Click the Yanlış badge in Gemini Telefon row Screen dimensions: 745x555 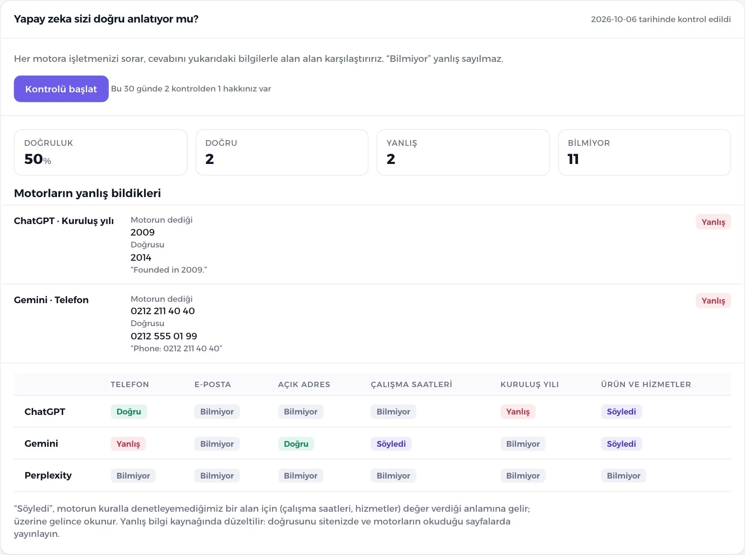(x=713, y=300)
